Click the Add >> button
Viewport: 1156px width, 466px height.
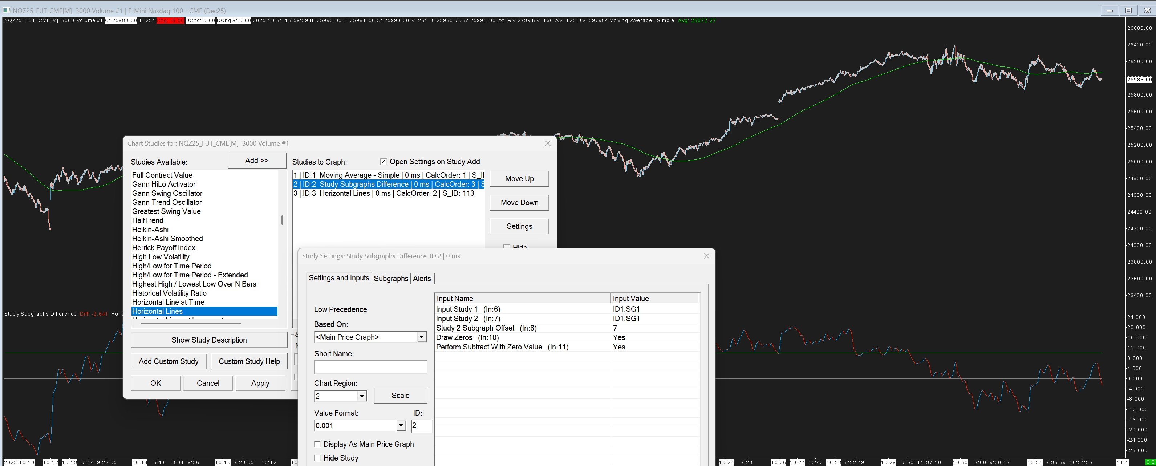tap(256, 161)
